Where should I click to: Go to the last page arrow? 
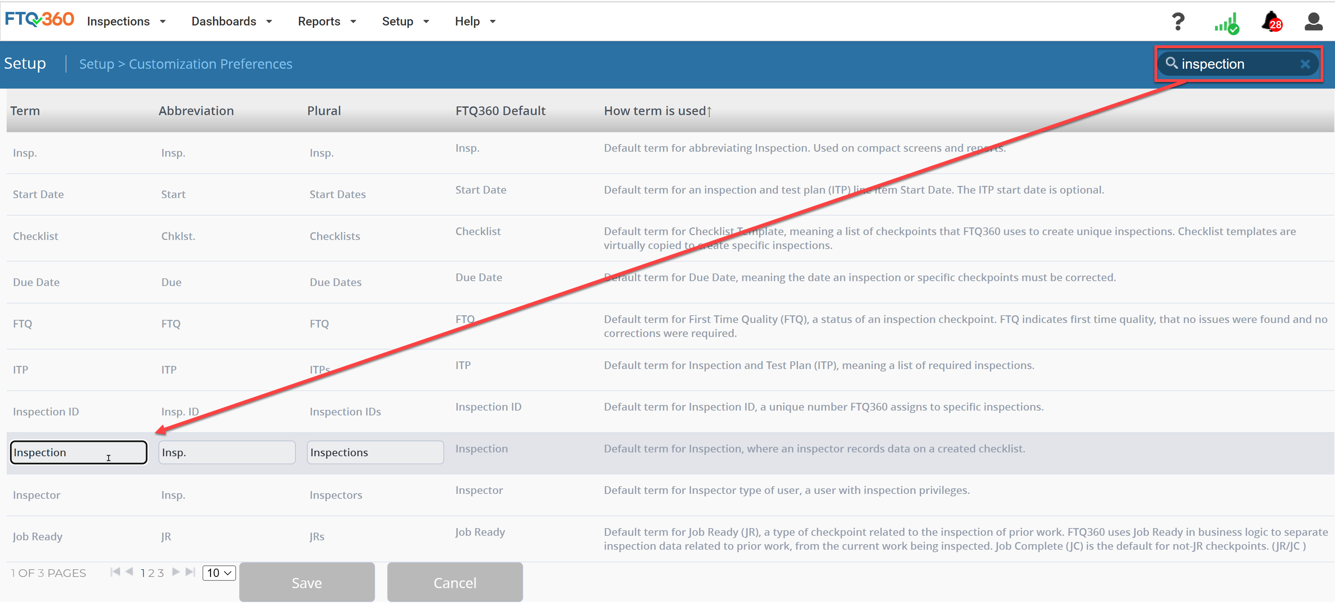(x=190, y=571)
